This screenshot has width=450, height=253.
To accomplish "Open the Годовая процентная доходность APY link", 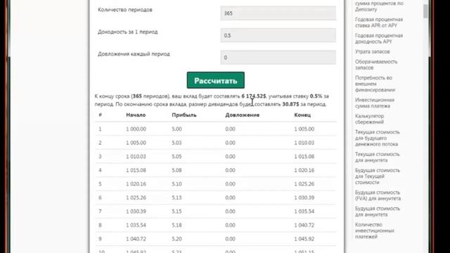I will point(379,39).
